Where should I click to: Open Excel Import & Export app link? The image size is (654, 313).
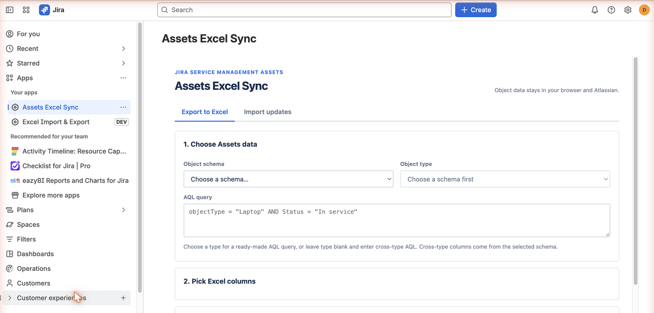click(56, 122)
